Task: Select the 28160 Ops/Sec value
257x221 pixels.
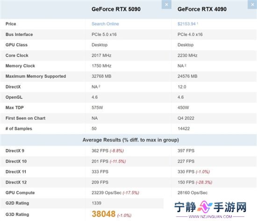Action: click(193, 192)
